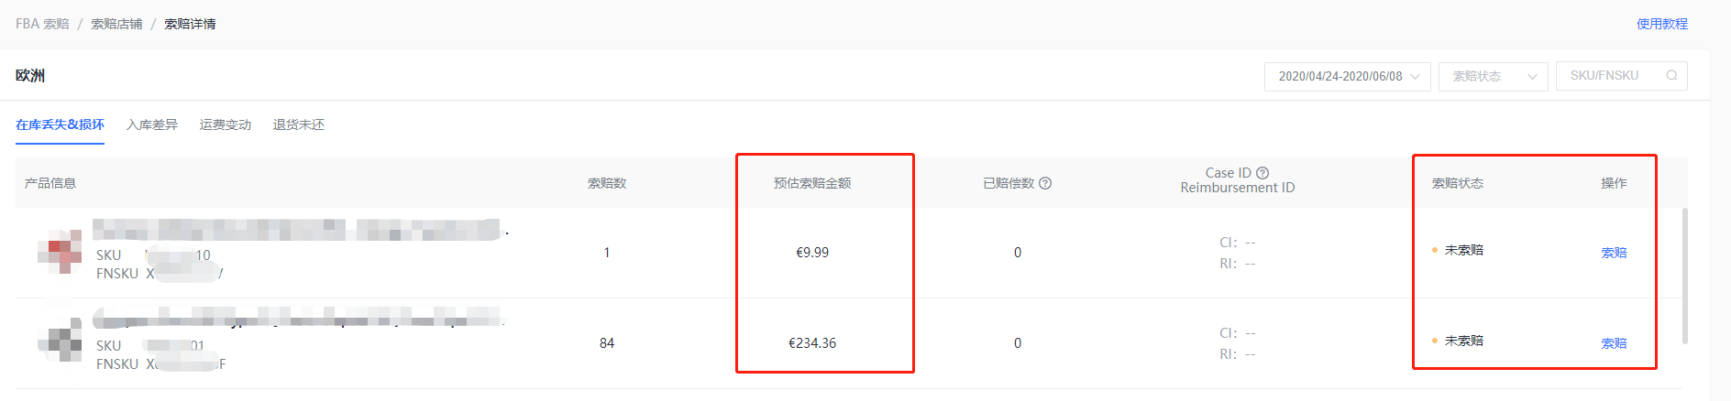Screen dimensions: 1731x401
Task: Click 索赔 link for the €9.99 row
Action: (x=1614, y=253)
